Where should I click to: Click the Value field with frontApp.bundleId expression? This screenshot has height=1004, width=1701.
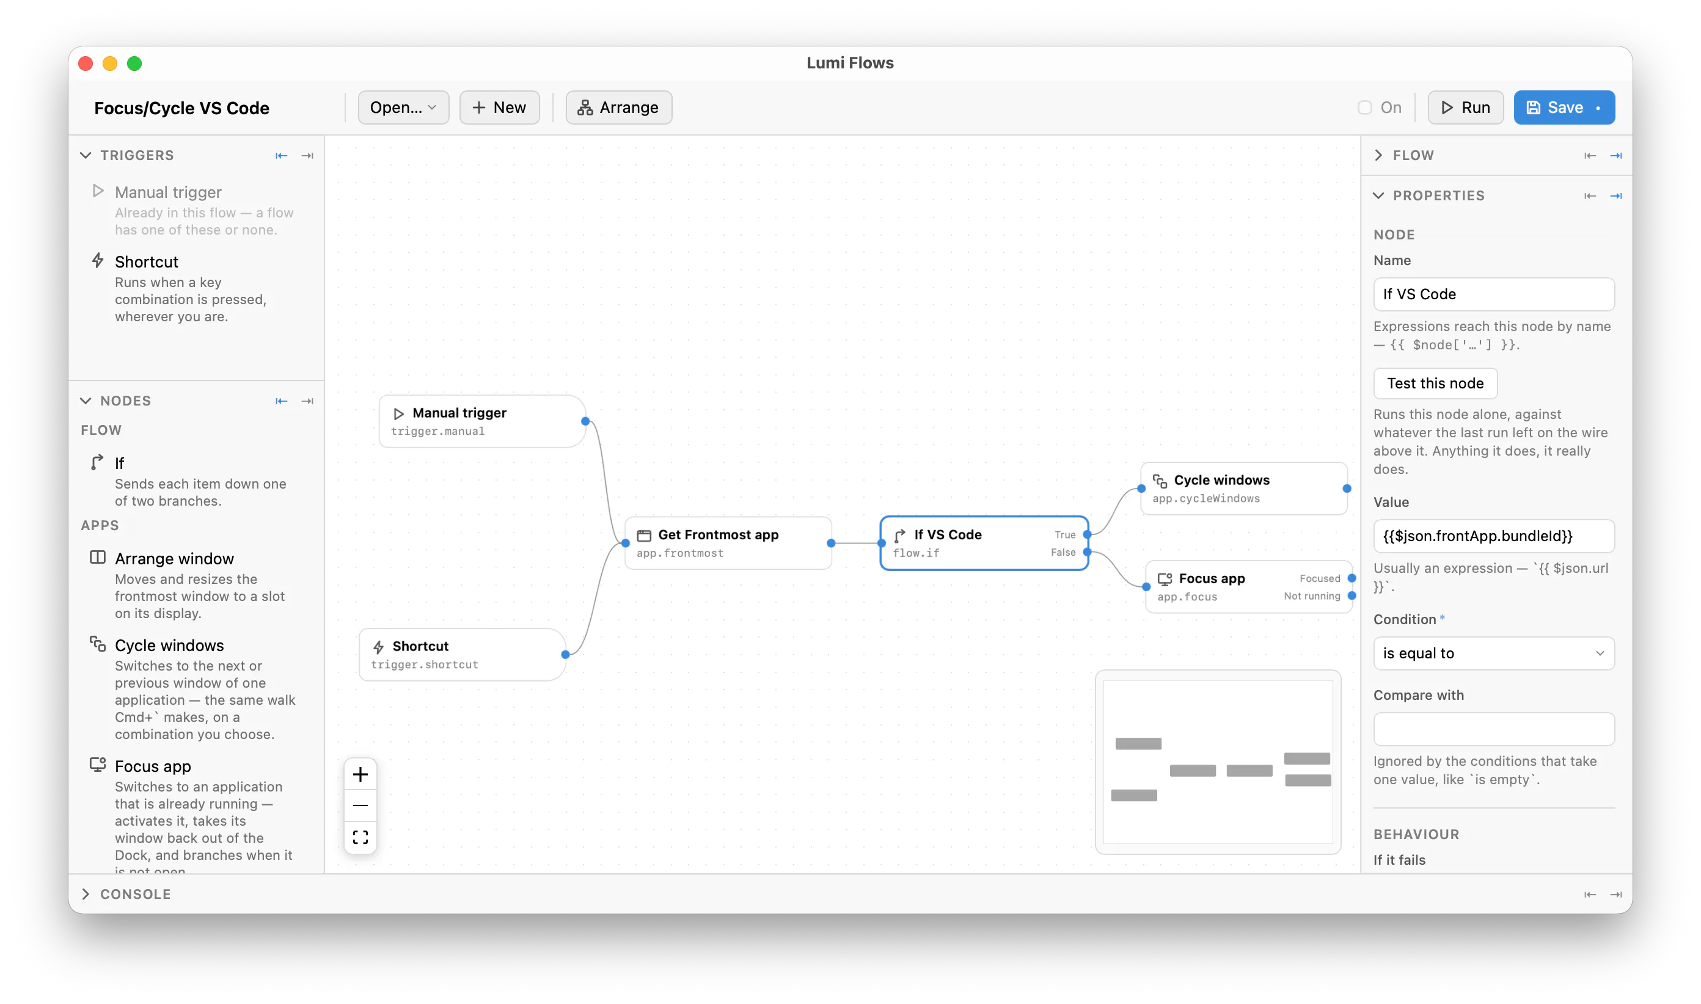1493,536
